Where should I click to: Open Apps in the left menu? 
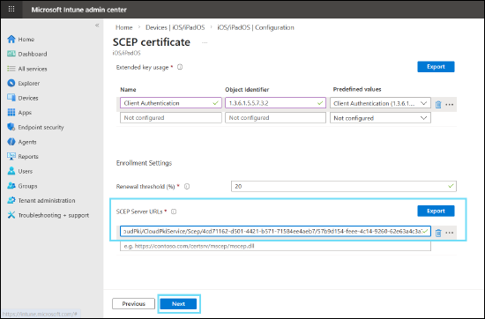25,113
